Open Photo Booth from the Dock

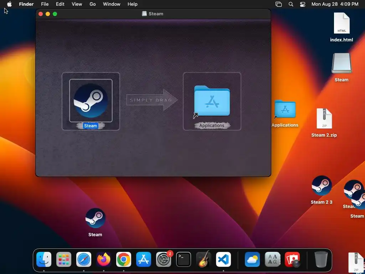[292, 259]
